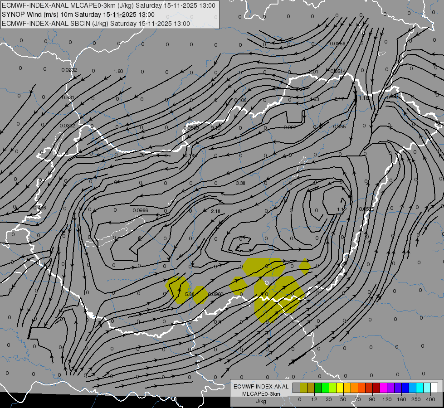This screenshot has height=408, width=444.
Task: Click the '160' legend tick value
Action: 401,399
